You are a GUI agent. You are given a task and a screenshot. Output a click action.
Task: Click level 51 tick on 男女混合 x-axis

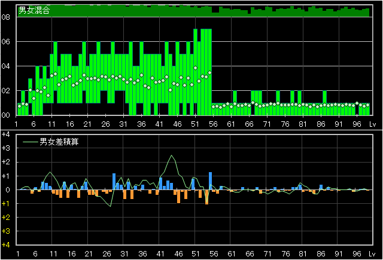click(195, 124)
